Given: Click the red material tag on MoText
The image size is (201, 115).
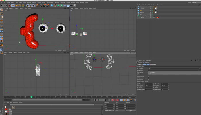Looking at the screenshot, I should tap(158, 17).
